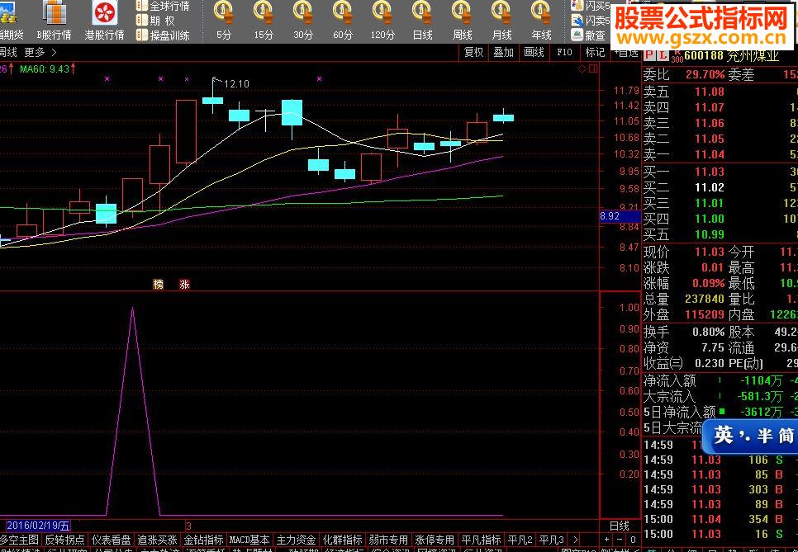Click the 8.92 price axis marker
Image resolution: width=798 pixels, height=552 pixels.
(620, 216)
